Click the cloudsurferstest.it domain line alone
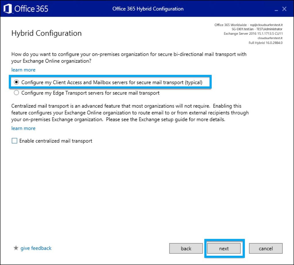 click(270, 38)
